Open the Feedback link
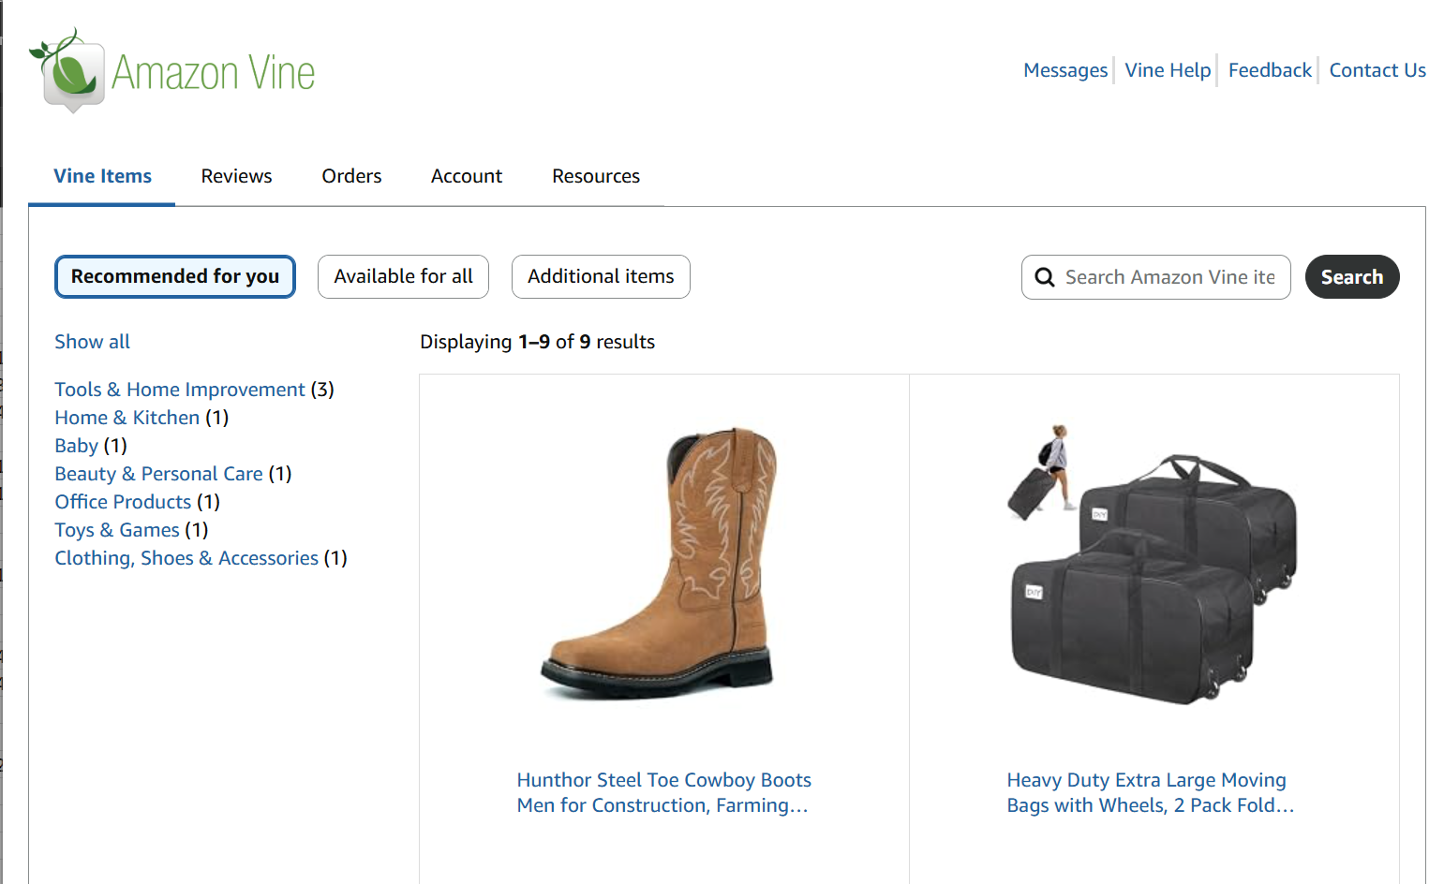 coord(1270,70)
